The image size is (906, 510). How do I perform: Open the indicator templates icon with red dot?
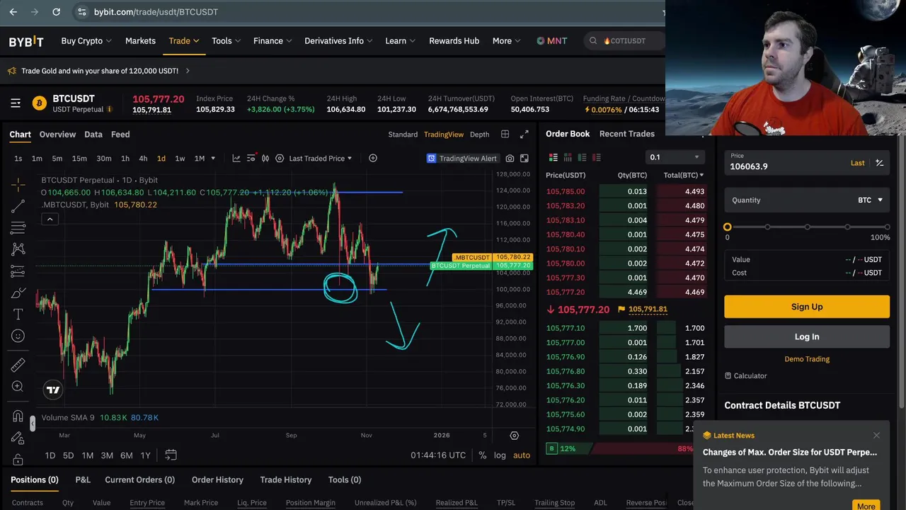tap(251, 158)
